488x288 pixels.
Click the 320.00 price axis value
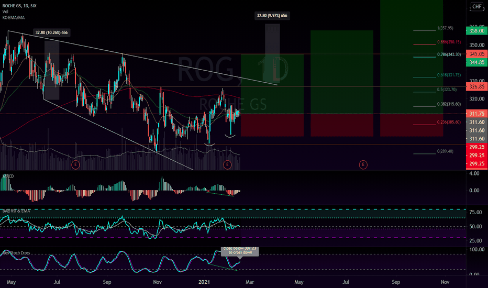477,98
